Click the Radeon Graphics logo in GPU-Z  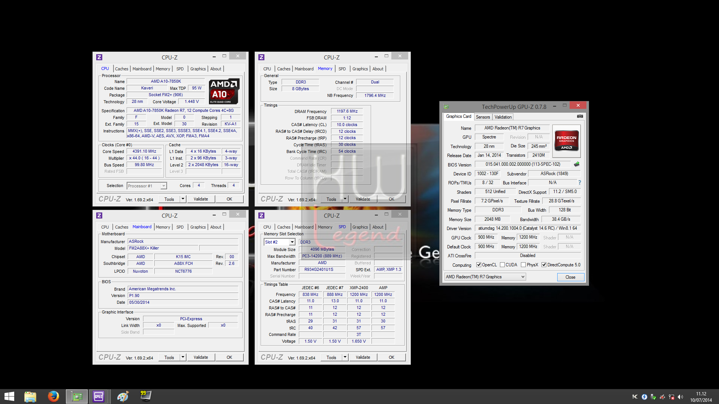pyautogui.click(x=566, y=141)
